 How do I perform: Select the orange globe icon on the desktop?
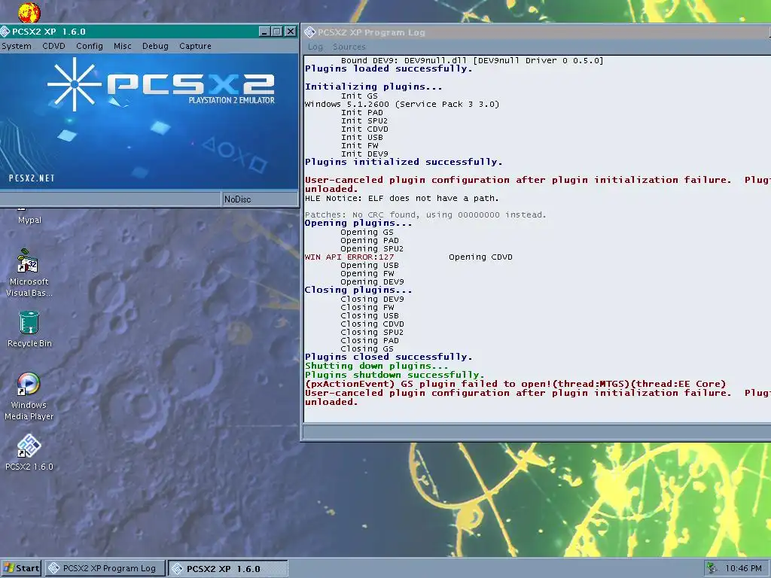29,12
